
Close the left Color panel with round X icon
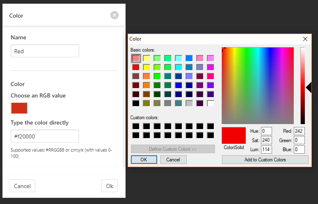click(x=114, y=15)
